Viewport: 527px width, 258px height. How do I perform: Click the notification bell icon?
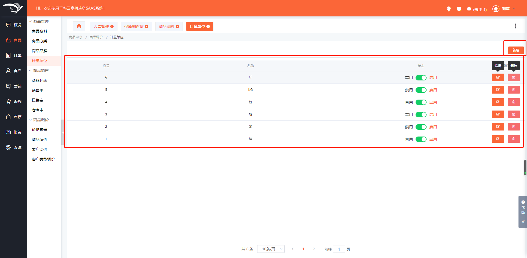(469, 9)
